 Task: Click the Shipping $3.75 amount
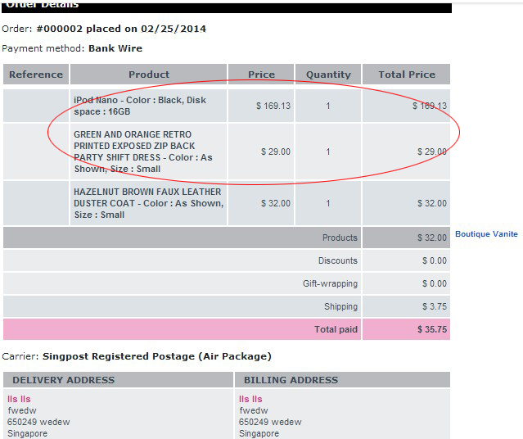pos(435,306)
